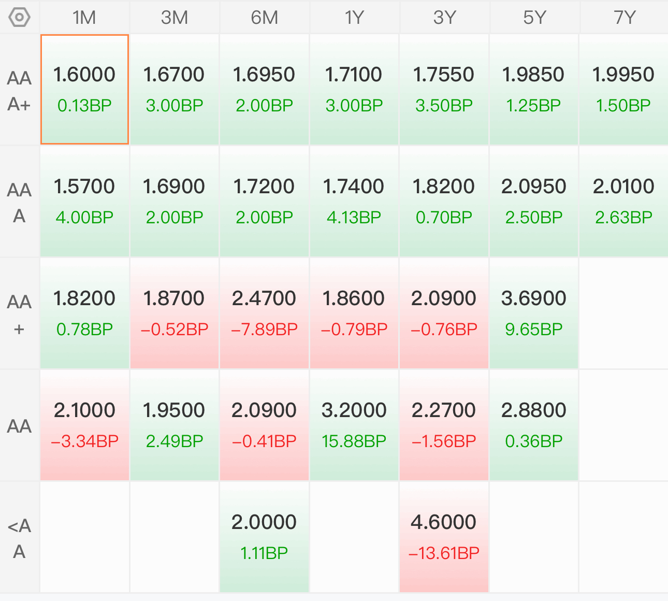
Task: Open the hexagon settings icon
Action: [x=19, y=18]
